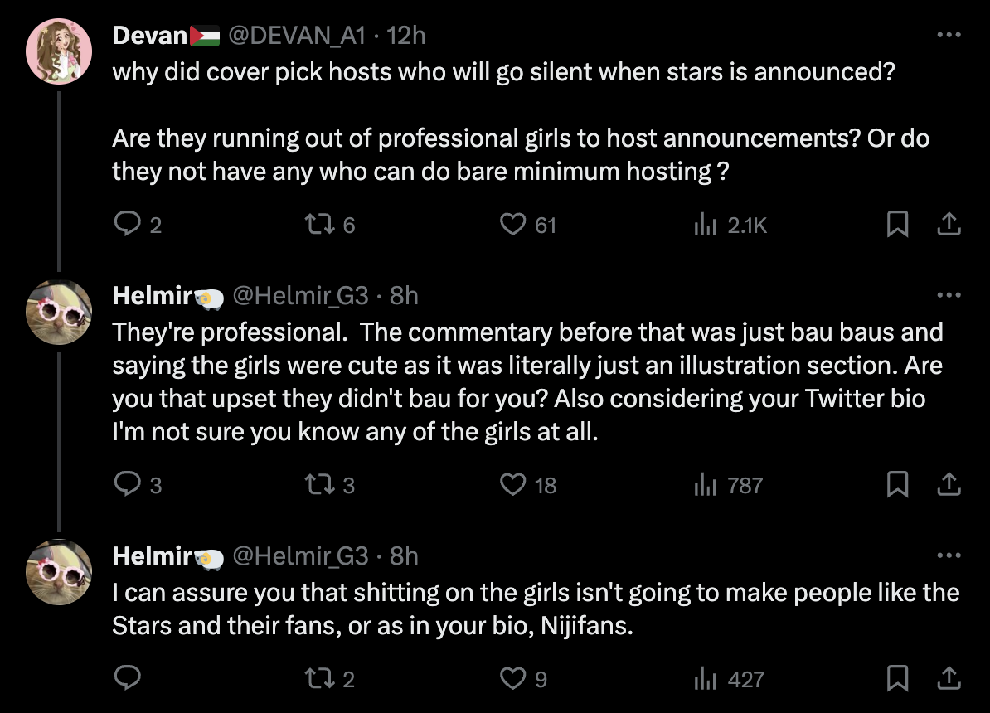The height and width of the screenshot is (713, 990).
Task: Open more options on Devan's tweet
Action: [949, 35]
